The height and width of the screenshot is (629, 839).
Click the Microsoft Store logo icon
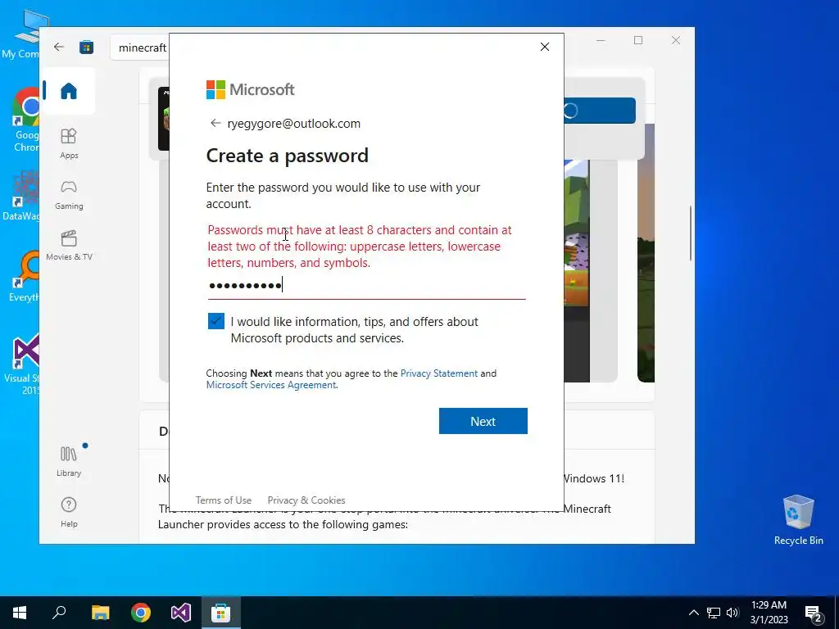click(x=86, y=47)
